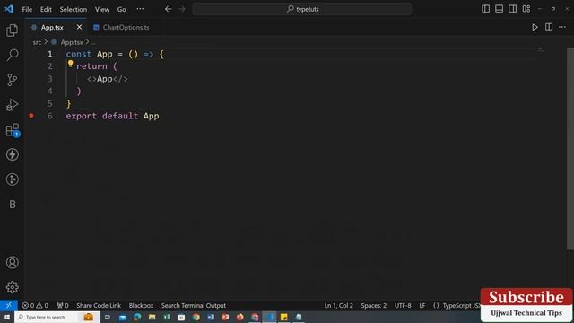Toggle the bottom panel
574x323 pixels.
point(499,8)
